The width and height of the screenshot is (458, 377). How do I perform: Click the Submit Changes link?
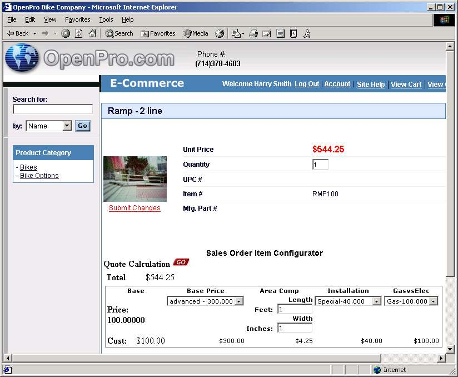135,208
